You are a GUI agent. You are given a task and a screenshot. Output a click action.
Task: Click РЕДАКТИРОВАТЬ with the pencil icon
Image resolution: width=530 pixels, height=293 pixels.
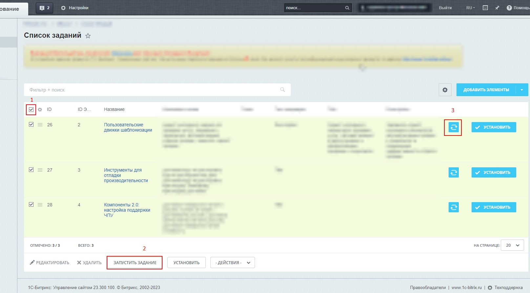(50, 262)
